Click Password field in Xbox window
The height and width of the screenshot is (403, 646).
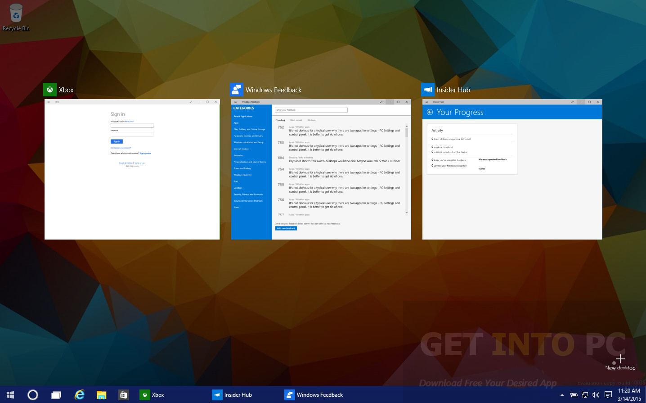(132, 134)
